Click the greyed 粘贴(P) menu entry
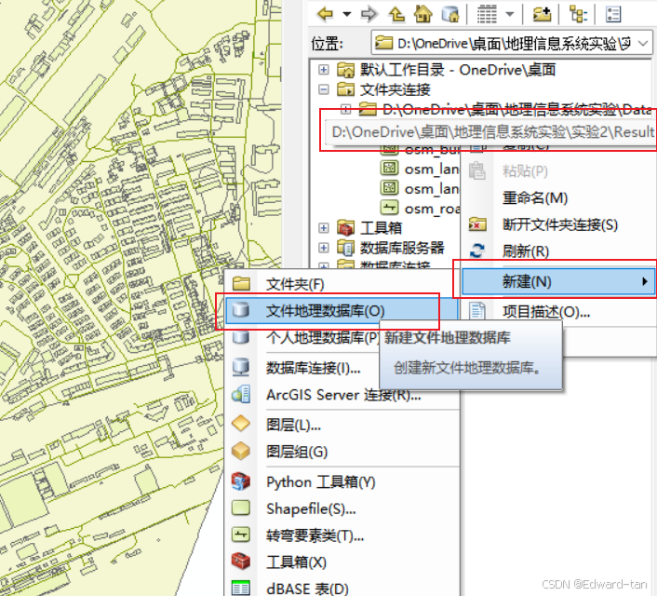 tap(525, 171)
